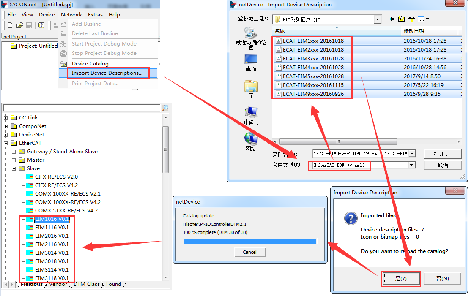Expand the Master folder node
The width and height of the screenshot is (471, 296).
pyautogui.click(x=14, y=160)
